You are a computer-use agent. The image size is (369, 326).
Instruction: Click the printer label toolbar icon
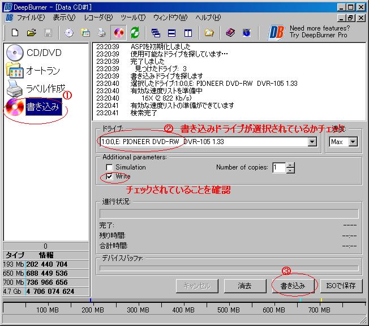point(101,33)
